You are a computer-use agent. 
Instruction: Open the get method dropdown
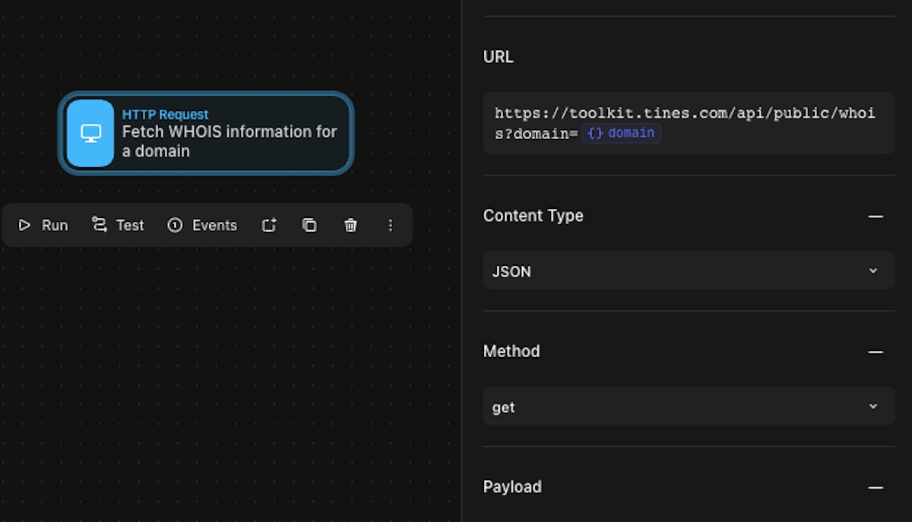tap(688, 407)
